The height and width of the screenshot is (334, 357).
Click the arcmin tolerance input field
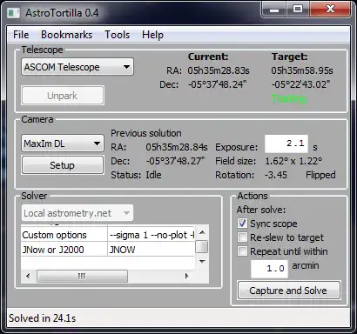(x=269, y=269)
